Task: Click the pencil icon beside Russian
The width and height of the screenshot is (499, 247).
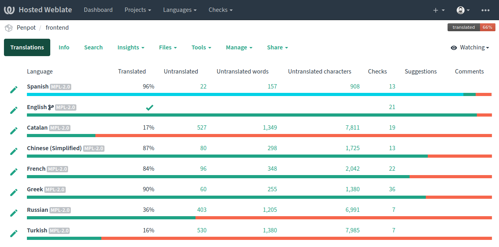Action: point(14,213)
